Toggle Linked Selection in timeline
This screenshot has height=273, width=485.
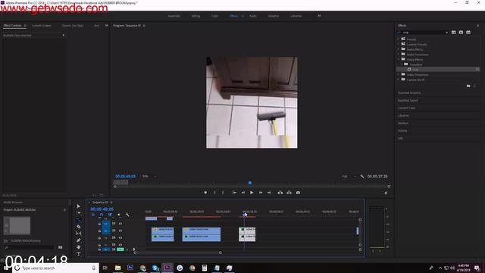(110, 215)
